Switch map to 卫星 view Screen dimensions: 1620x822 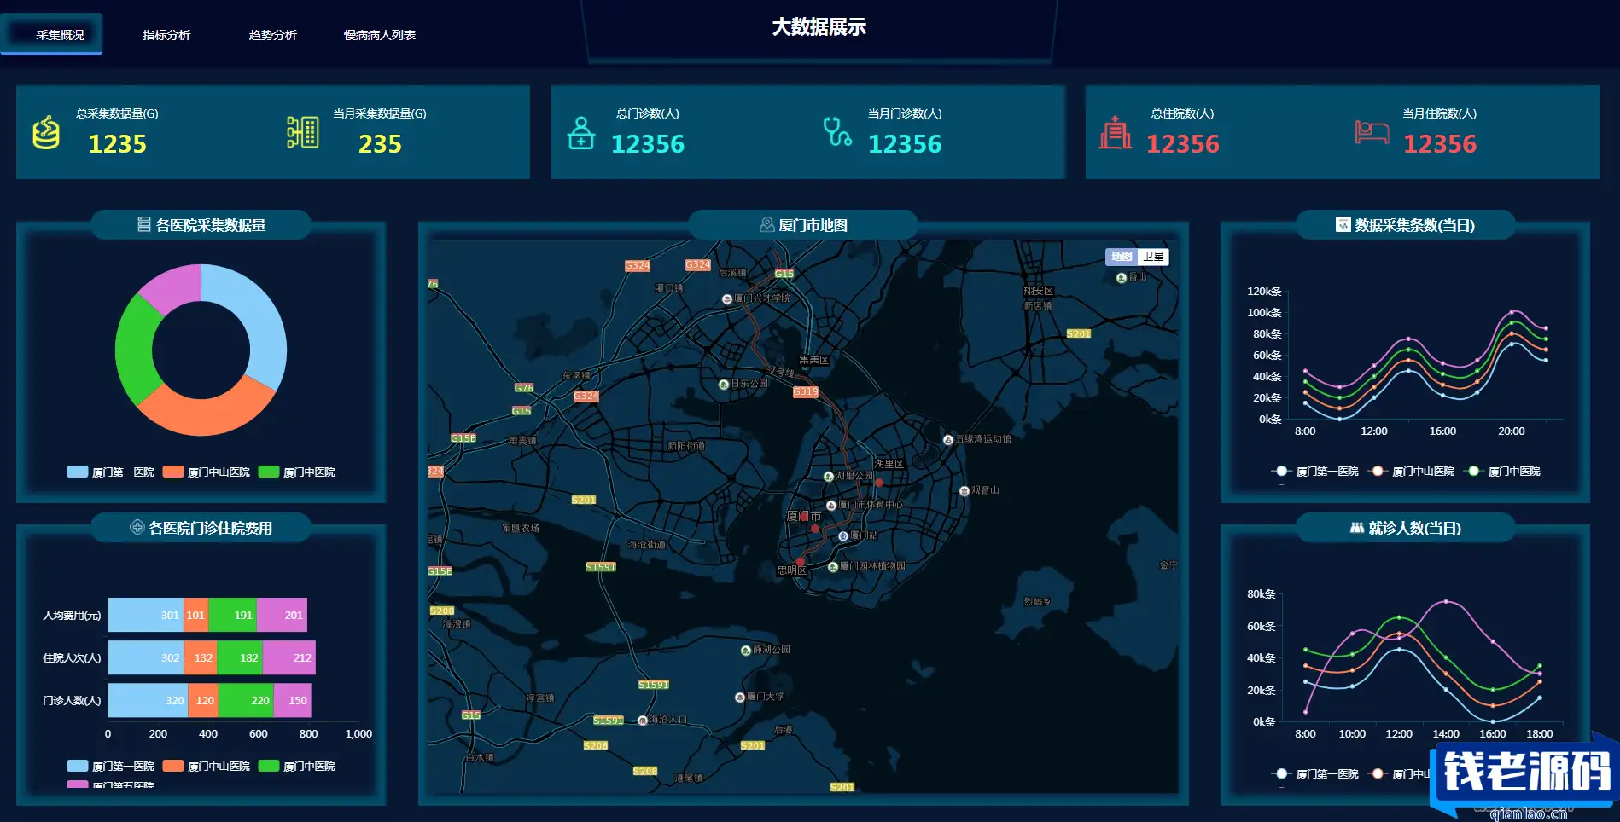[x=1153, y=257]
